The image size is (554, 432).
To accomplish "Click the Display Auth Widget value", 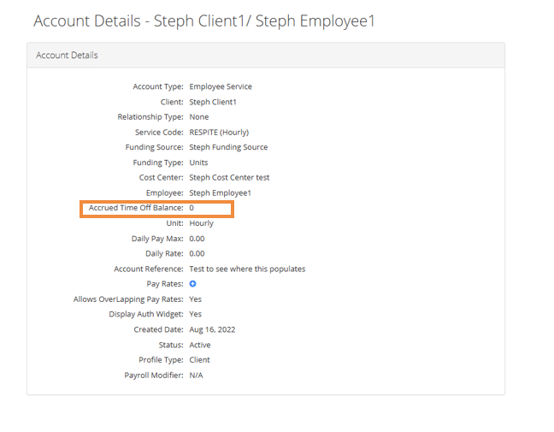I will (196, 315).
